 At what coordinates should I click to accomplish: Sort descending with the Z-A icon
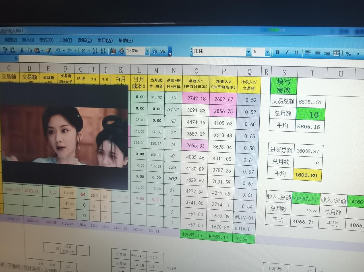coord(103,51)
